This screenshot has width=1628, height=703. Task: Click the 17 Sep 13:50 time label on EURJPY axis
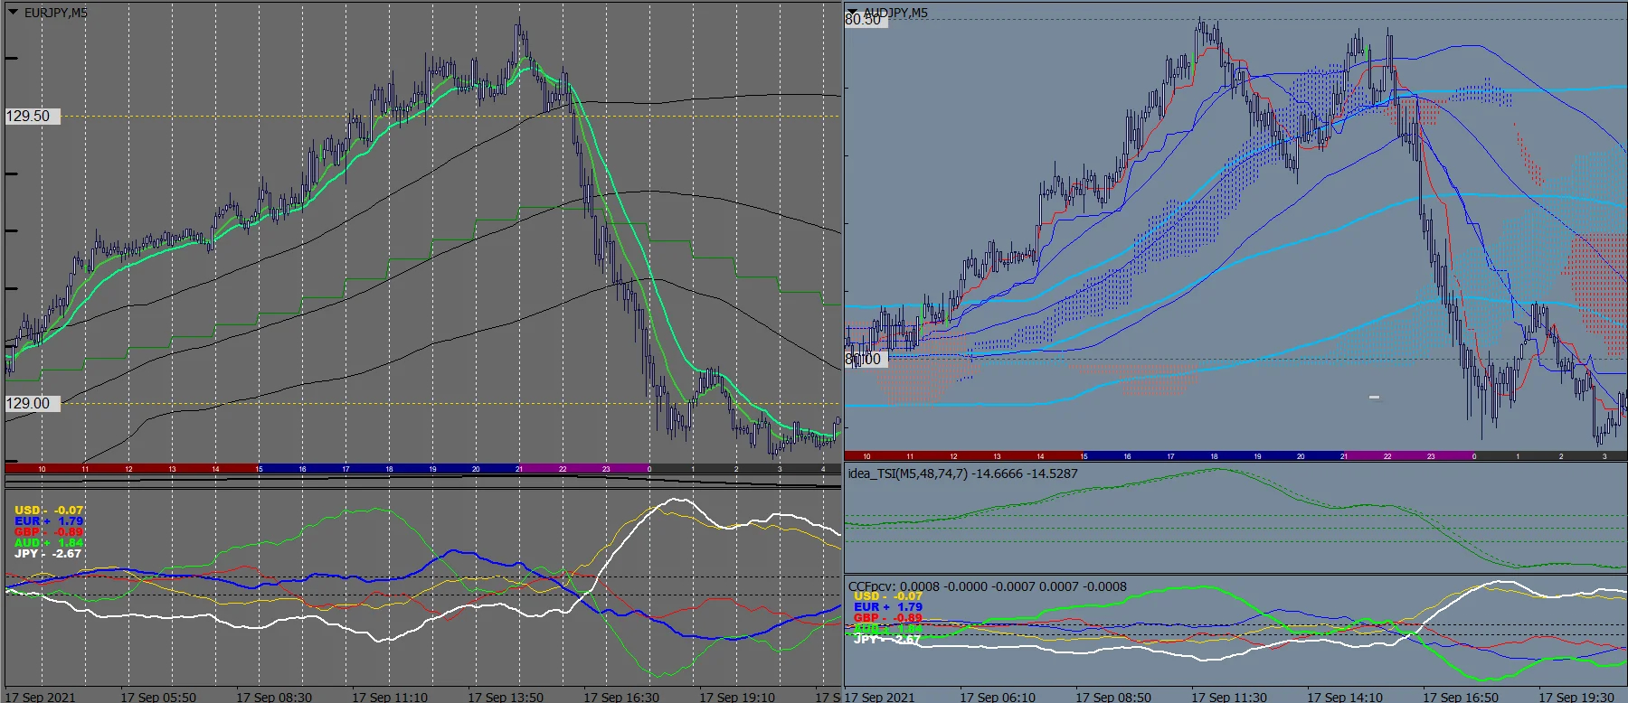(506, 697)
